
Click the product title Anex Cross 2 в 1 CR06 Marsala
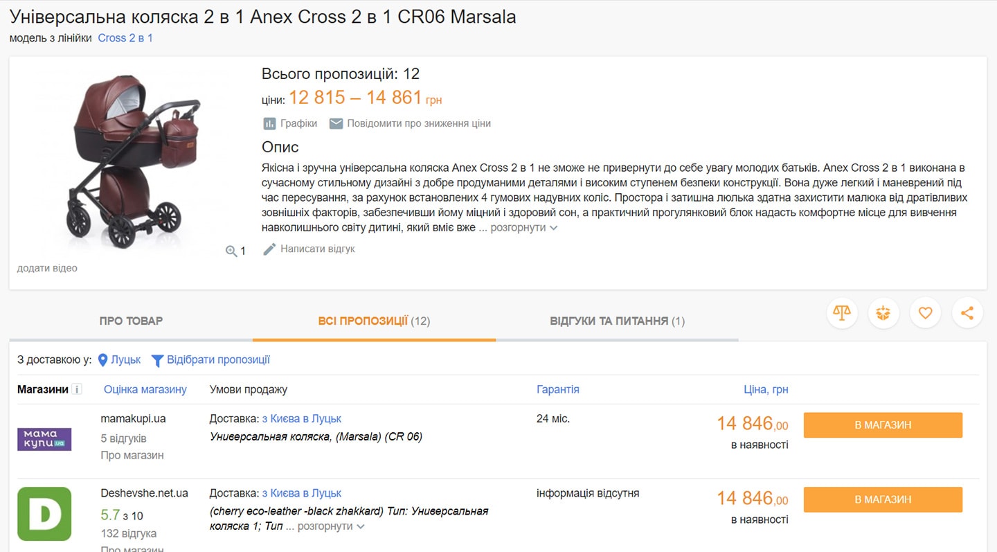pyautogui.click(x=263, y=17)
